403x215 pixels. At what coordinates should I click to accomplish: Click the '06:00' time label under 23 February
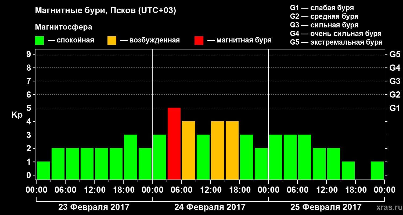coord(65,190)
